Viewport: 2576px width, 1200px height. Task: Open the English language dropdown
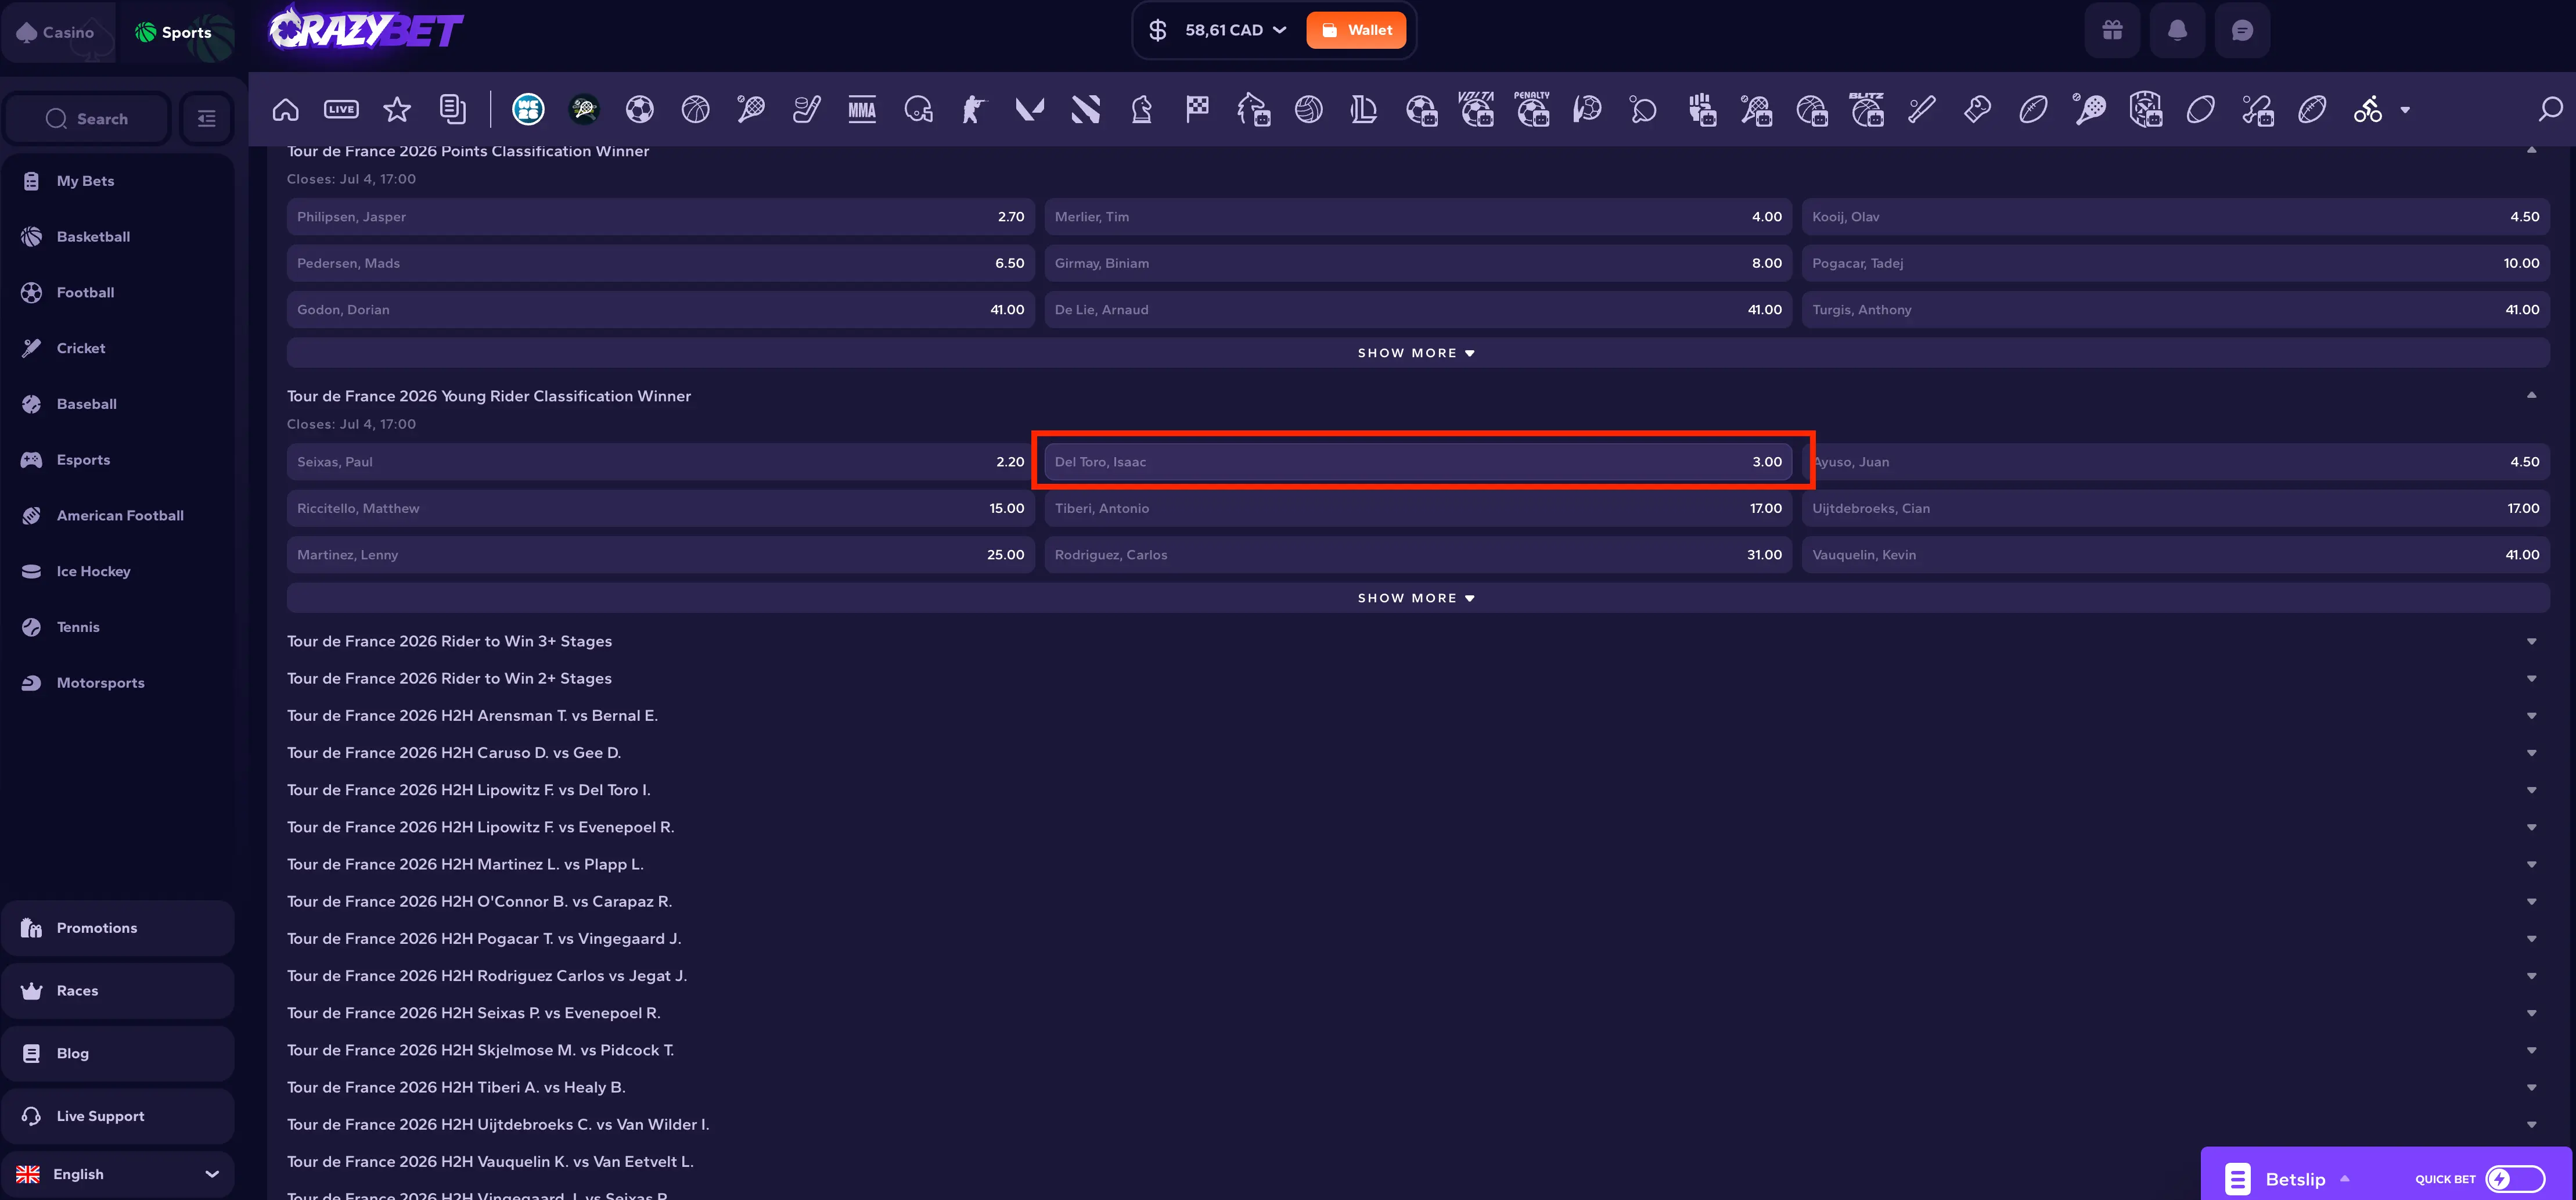(118, 1174)
